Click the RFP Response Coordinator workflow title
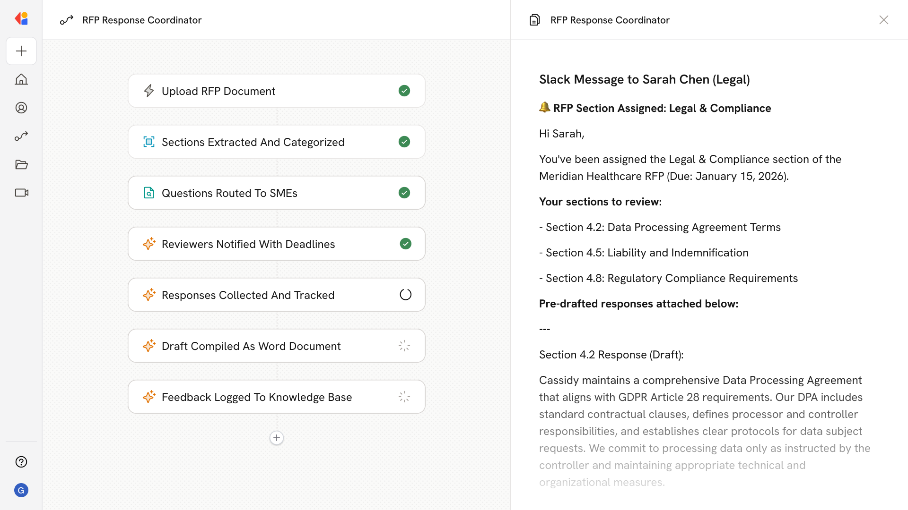This screenshot has height=510, width=908. pos(142,20)
